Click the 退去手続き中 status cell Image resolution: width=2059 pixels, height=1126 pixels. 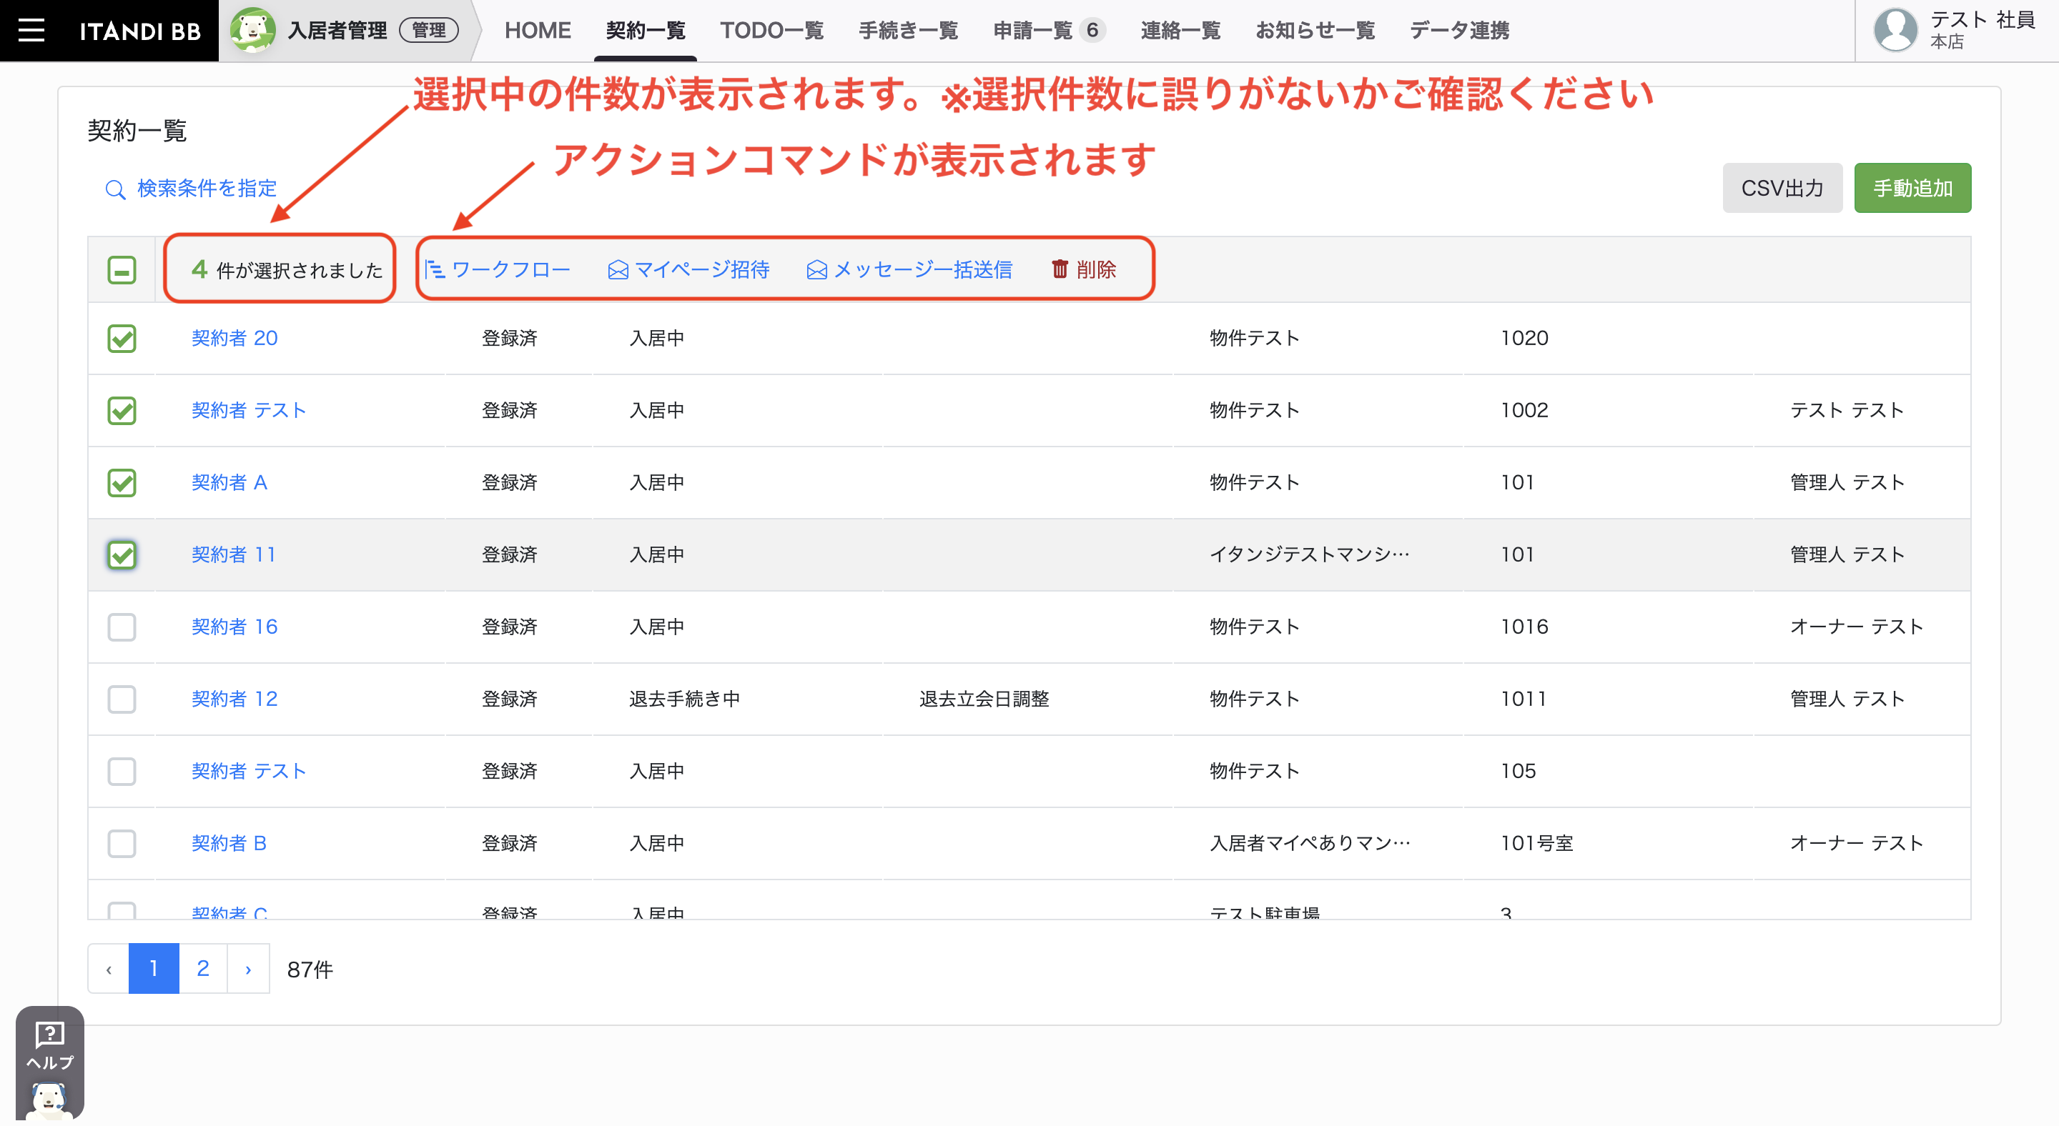[x=684, y=699]
